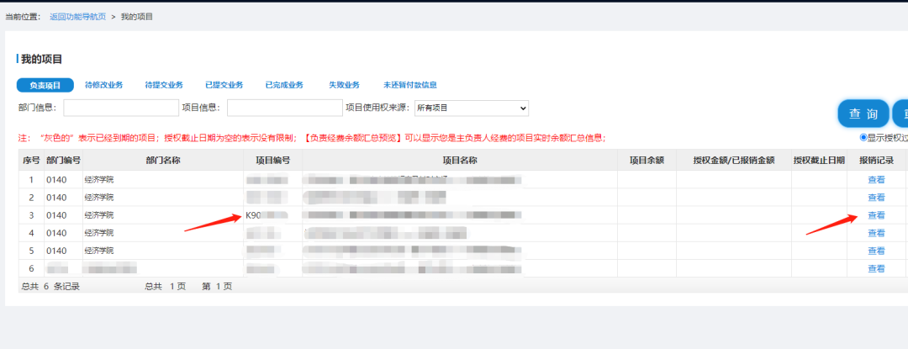Click the 部门信息 input field

point(120,108)
